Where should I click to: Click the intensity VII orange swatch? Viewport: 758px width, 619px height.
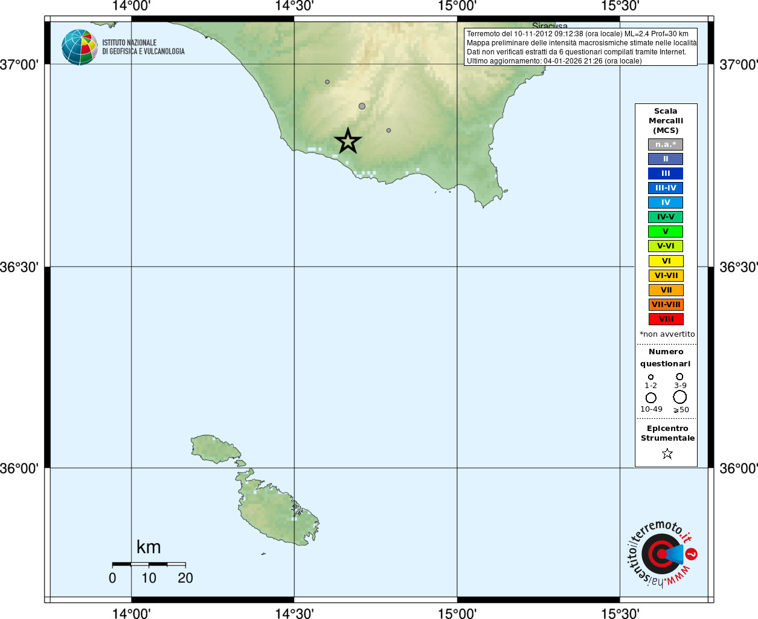666,290
